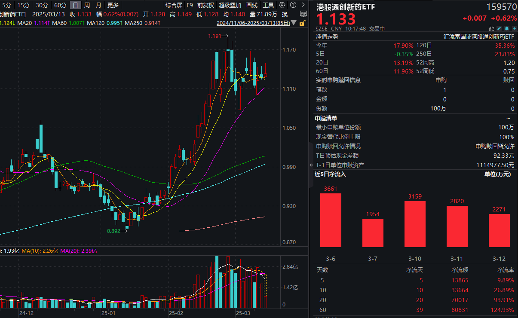Open the 综合屏 view
The image size is (518, 318).
(174, 5)
